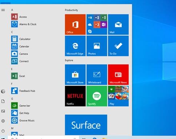Open the Play games tile
Viewport: 176px width, 139px height.
click(118, 96)
